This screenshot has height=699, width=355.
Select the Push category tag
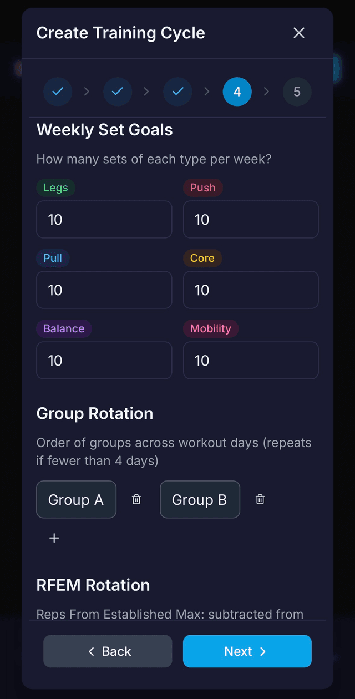click(202, 188)
